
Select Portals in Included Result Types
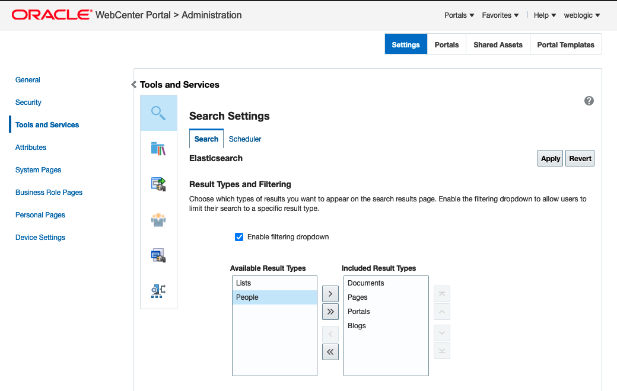(386, 312)
